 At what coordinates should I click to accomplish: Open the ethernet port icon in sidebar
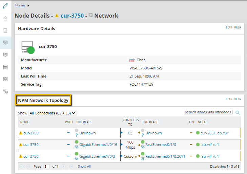5,55
